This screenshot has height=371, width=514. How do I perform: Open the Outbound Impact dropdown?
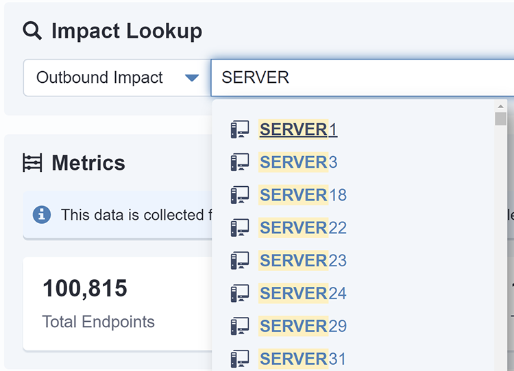click(x=117, y=77)
